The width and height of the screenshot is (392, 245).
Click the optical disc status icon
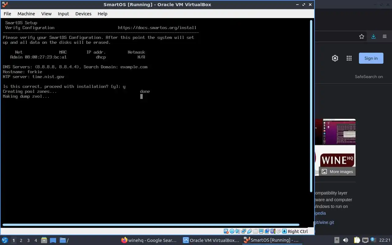tap(232, 231)
